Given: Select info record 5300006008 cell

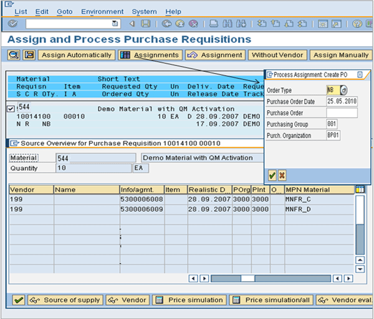Looking at the screenshot, I should [142, 199].
